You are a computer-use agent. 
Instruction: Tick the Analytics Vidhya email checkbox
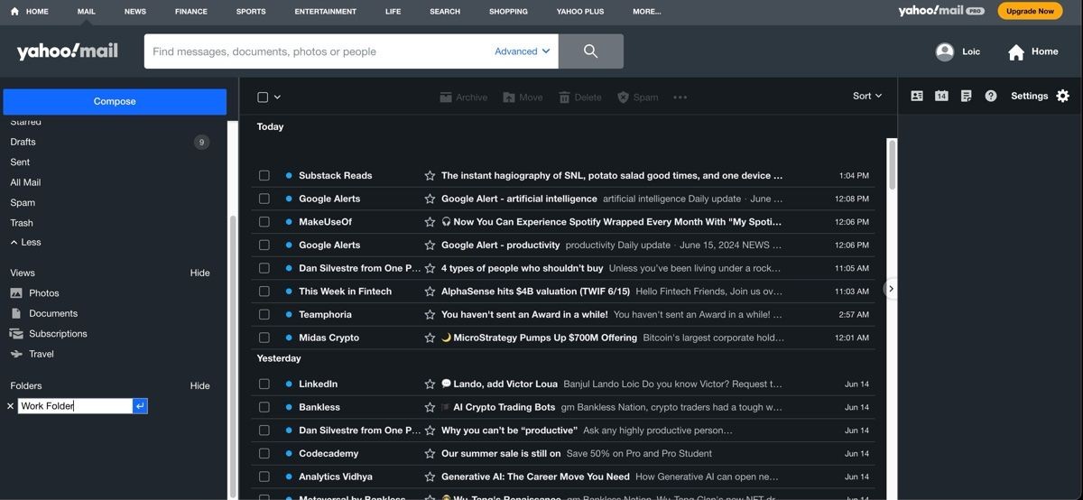(264, 477)
